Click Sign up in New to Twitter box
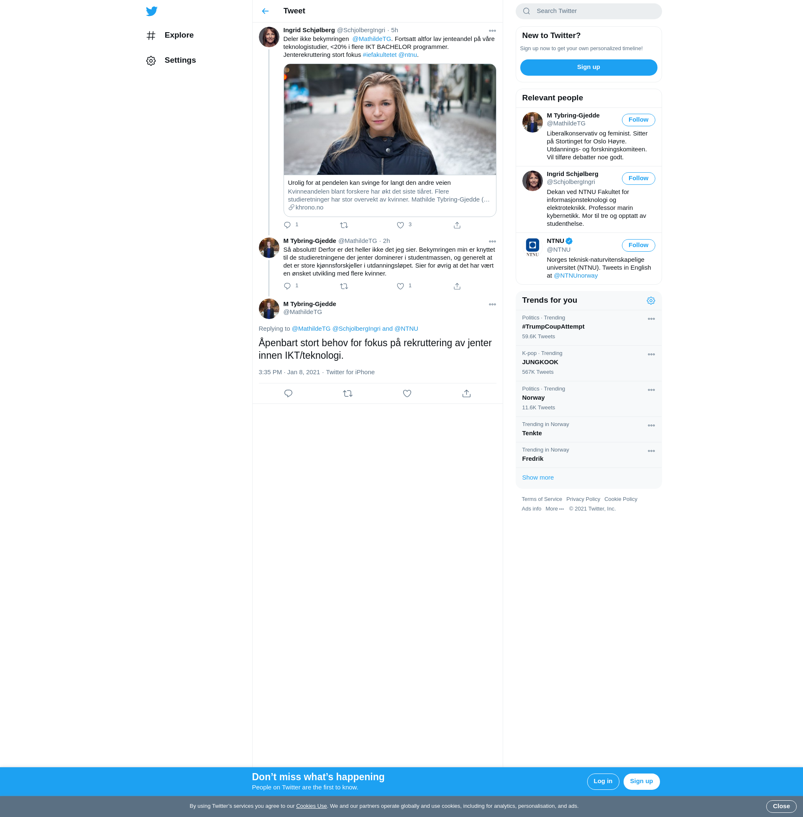Viewport: 803px width, 817px height. pyautogui.click(x=588, y=67)
